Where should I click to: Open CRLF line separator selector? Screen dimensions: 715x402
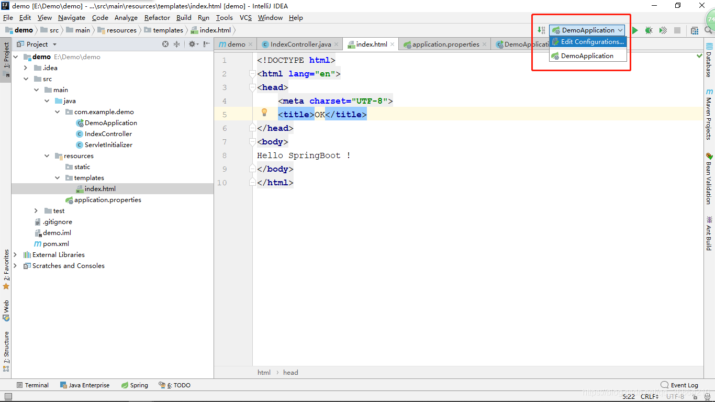(x=650, y=397)
